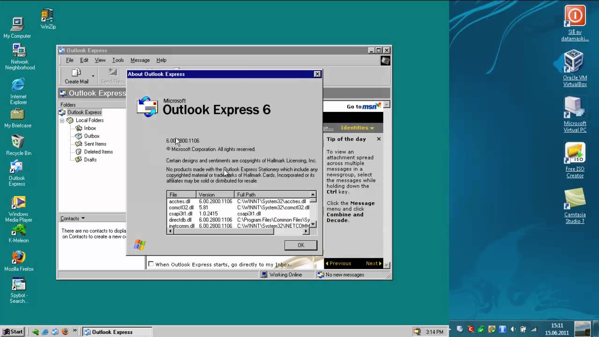Open K-Meleon browser shortcut
This screenshot has height=337, width=599.
click(x=18, y=234)
